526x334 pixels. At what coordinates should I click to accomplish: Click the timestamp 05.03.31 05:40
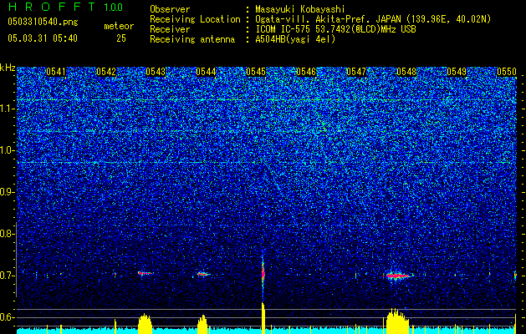point(43,38)
